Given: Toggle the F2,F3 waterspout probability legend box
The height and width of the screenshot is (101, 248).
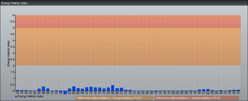Looking at the screenshot, I should (114, 98).
